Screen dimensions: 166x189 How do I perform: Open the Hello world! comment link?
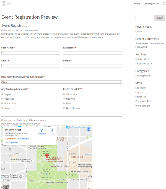click(141, 47)
